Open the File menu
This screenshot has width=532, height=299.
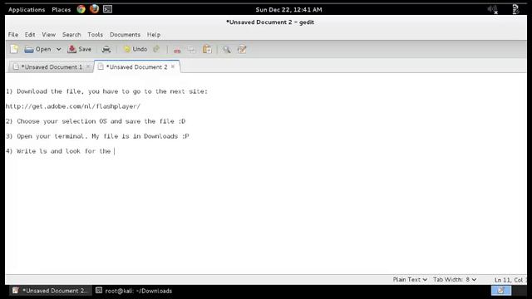point(13,35)
